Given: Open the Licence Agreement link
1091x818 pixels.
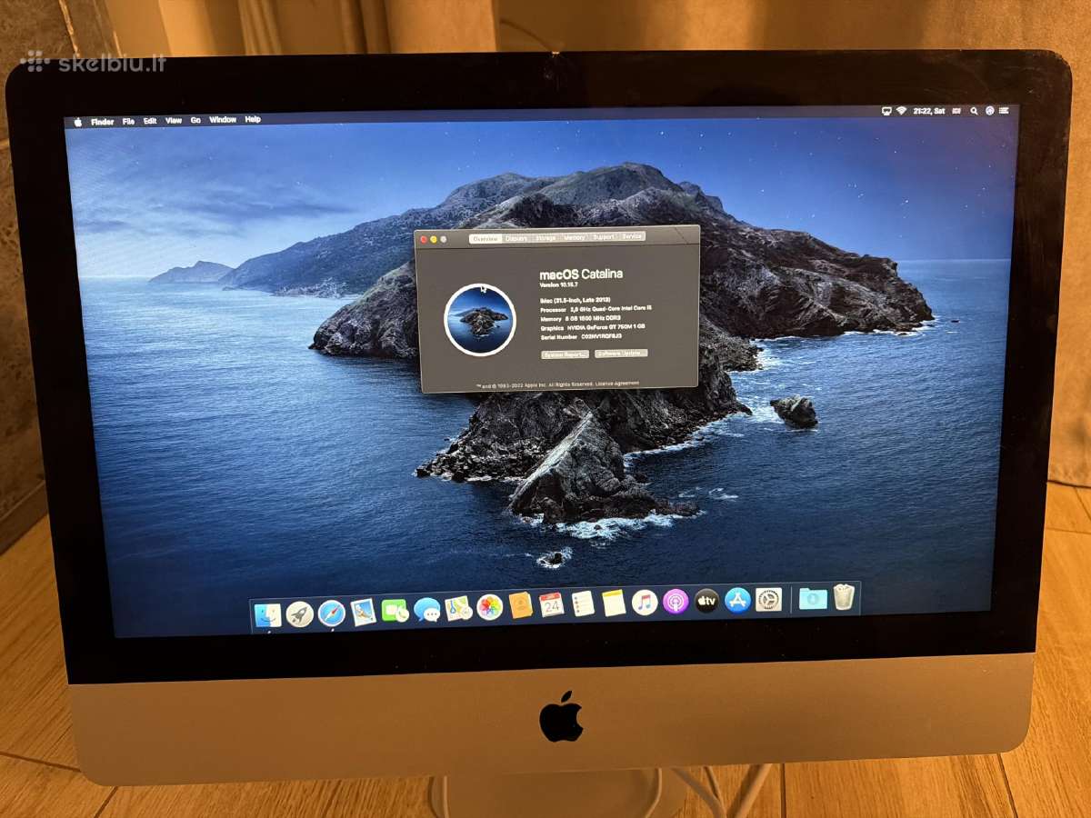Looking at the screenshot, I should [617, 384].
